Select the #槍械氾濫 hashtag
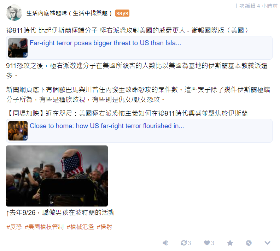This screenshot has width=280, height=251. pyautogui.click(x=80, y=227)
